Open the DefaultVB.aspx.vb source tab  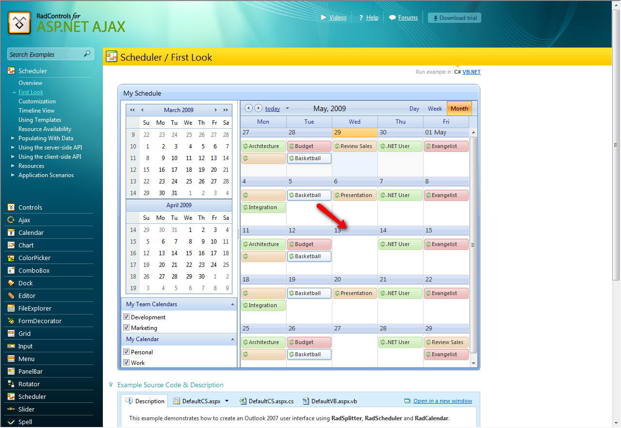(330, 401)
